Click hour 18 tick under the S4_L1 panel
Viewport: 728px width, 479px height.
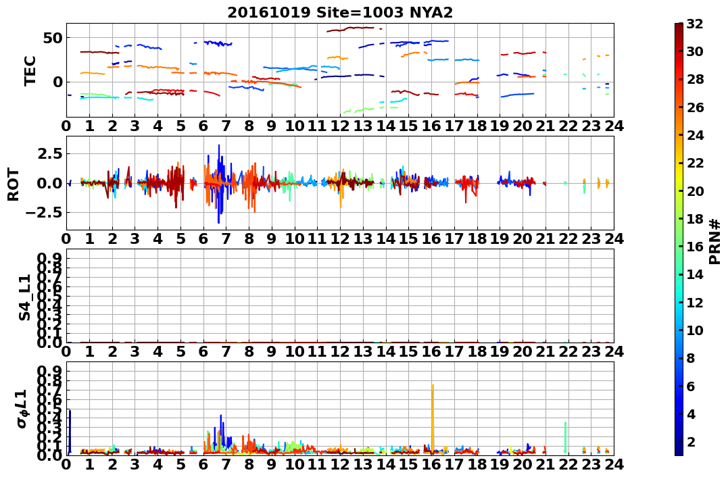[x=477, y=351]
